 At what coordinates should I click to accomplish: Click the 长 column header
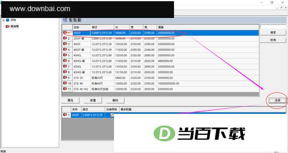(x=122, y=27)
